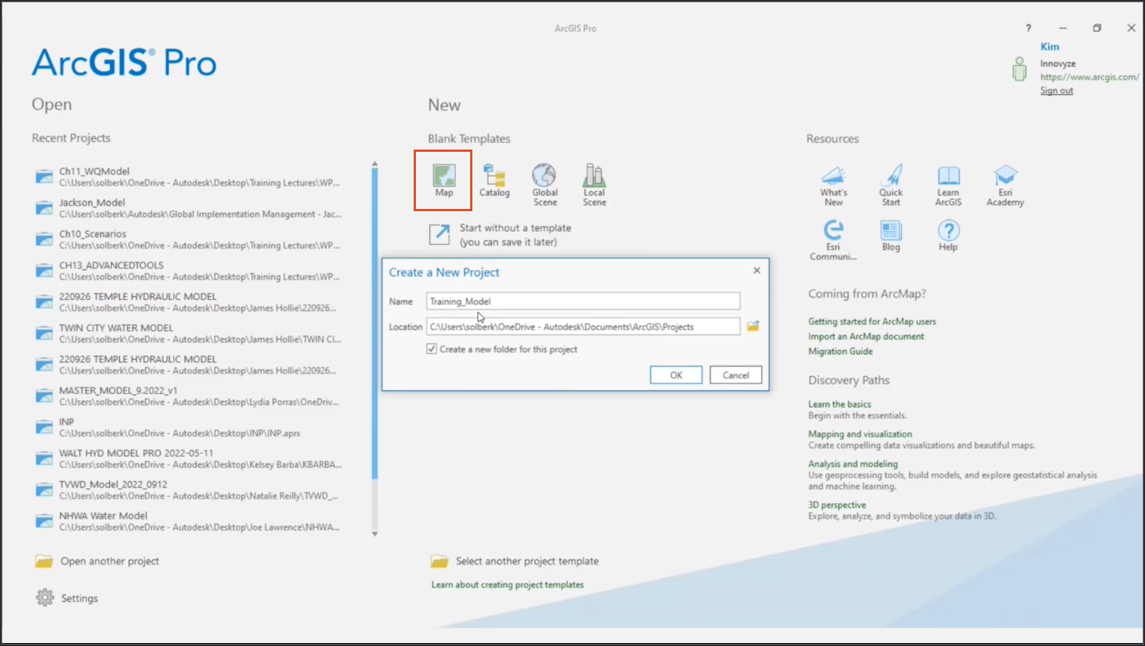Open recent project NHWA Water Model
The image size is (1145, 646).
click(188, 521)
